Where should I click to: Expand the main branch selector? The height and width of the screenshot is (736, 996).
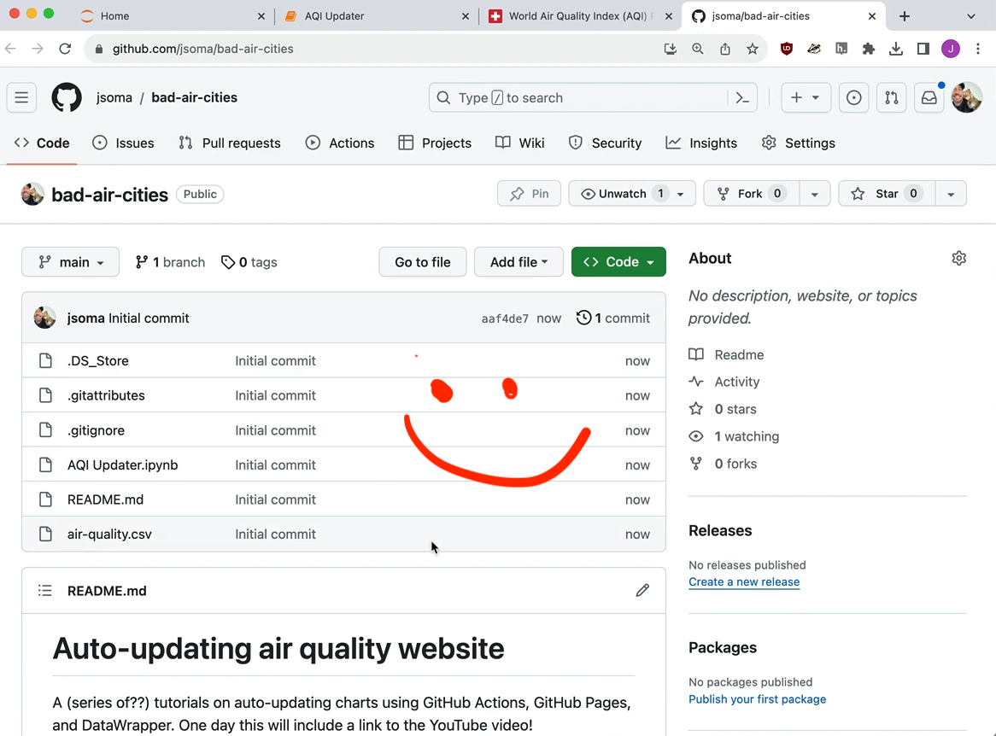click(71, 262)
